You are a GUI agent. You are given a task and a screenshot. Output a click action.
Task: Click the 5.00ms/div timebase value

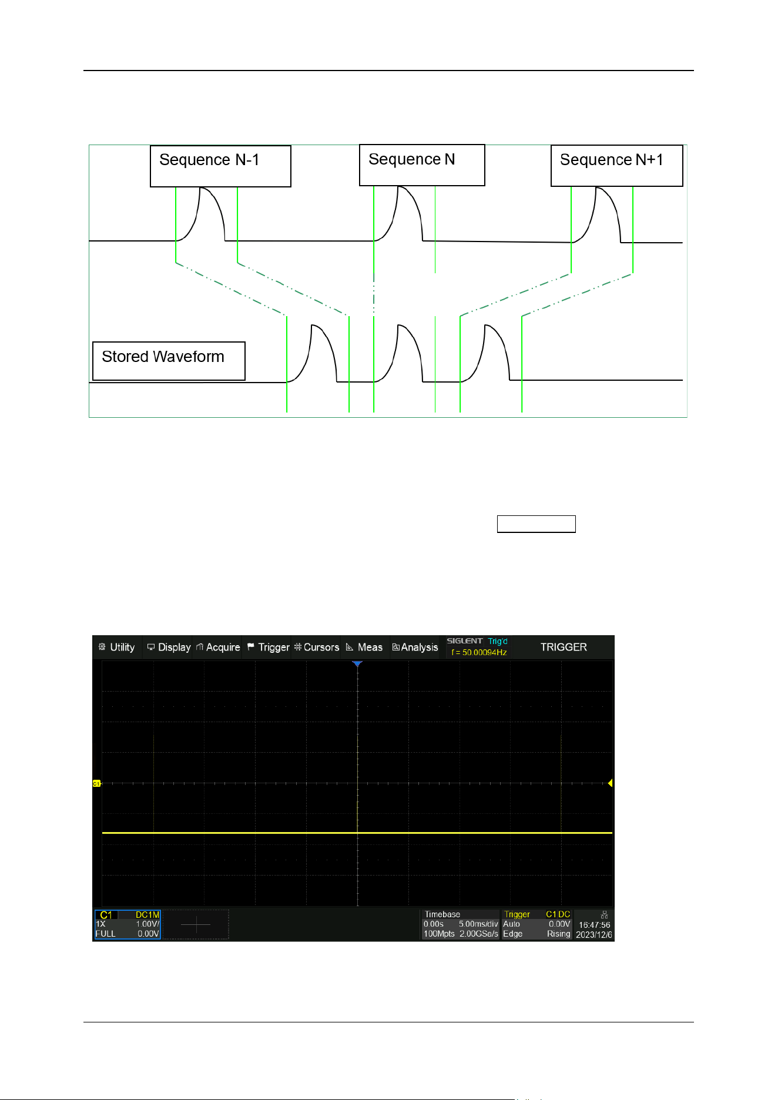tap(478, 924)
